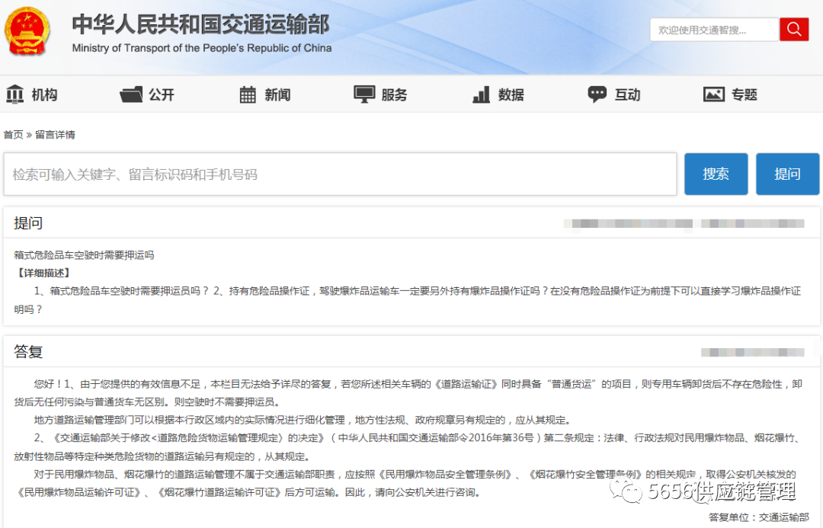Screen dimensions: 823x528
Task: Go to 专题 section
Action: (x=745, y=94)
